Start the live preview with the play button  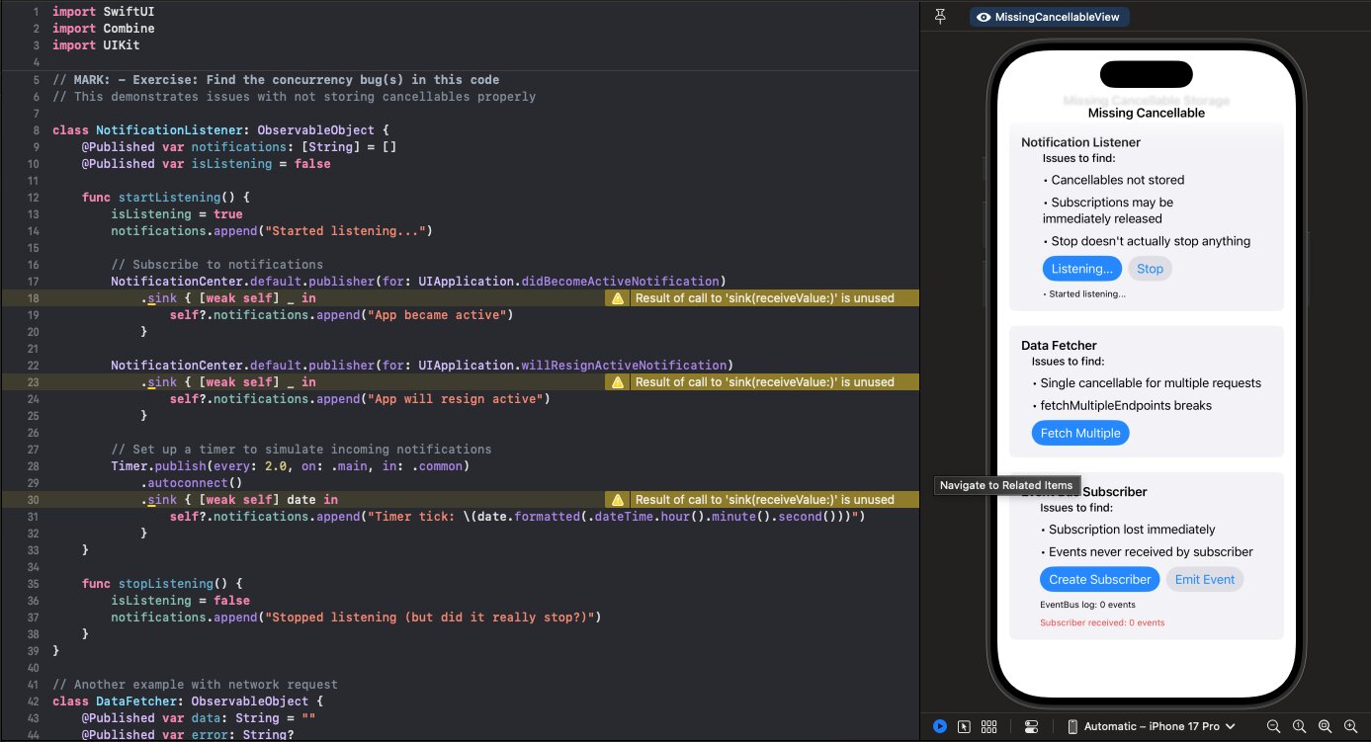tap(940, 726)
